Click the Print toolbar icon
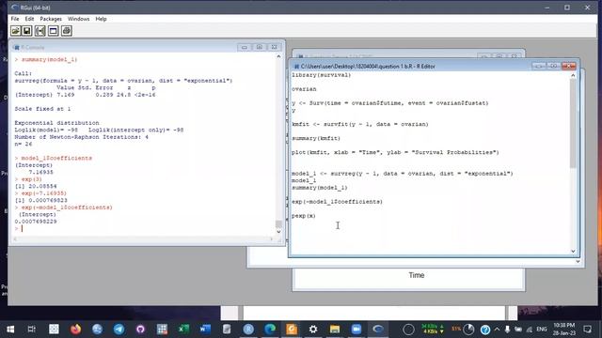 tap(67, 31)
